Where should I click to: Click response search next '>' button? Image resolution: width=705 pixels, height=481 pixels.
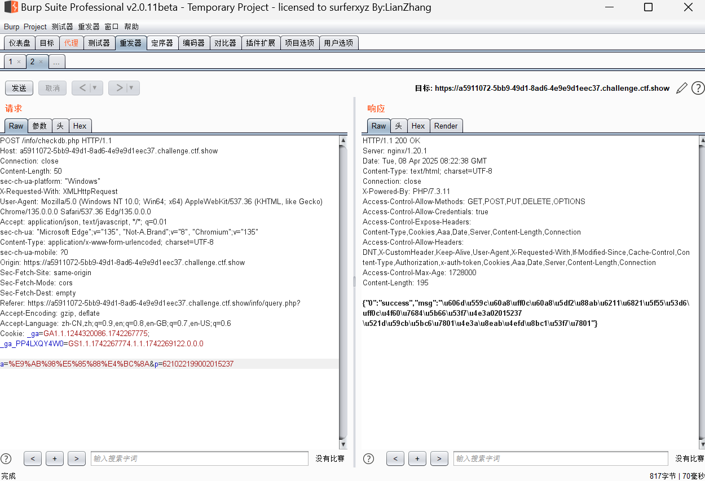pos(439,458)
